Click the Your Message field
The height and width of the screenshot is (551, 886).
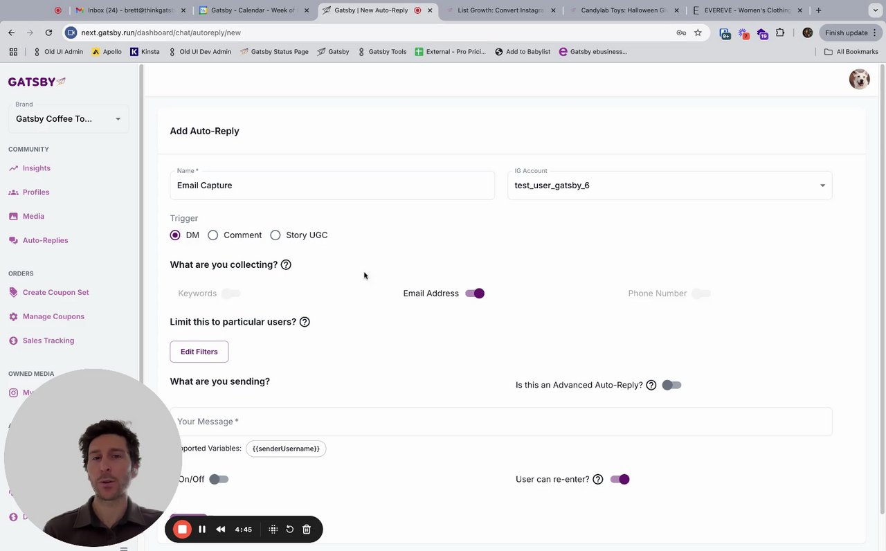point(501,422)
